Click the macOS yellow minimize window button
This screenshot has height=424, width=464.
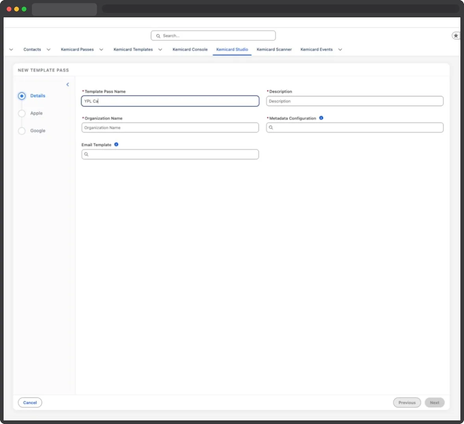[x=17, y=9]
